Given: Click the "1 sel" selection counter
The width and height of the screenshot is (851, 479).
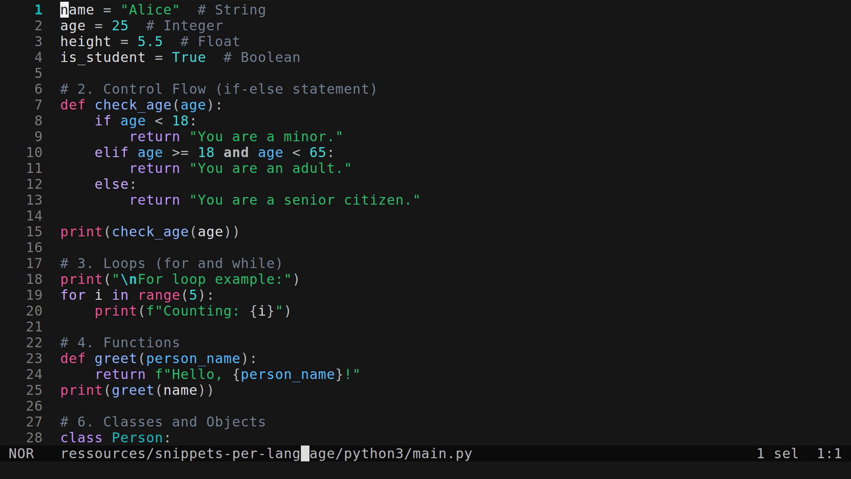Looking at the screenshot, I should point(777,453).
